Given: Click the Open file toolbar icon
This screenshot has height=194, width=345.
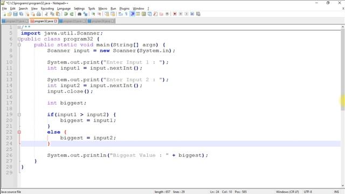Looking at the screenshot, I should [x=10, y=14].
